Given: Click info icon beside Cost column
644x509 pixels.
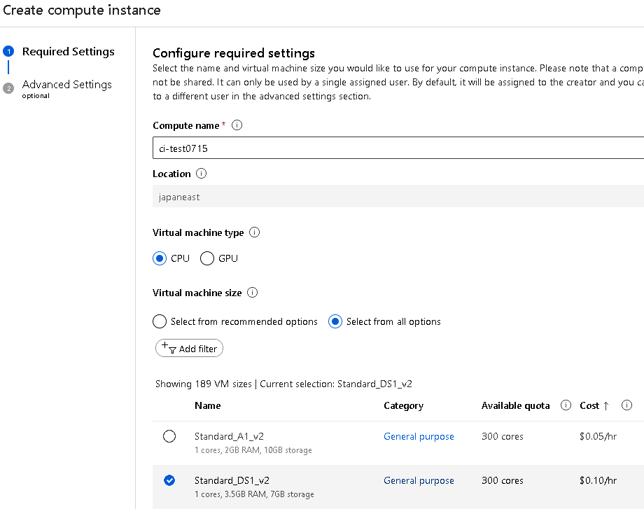Looking at the screenshot, I should pos(627,405).
